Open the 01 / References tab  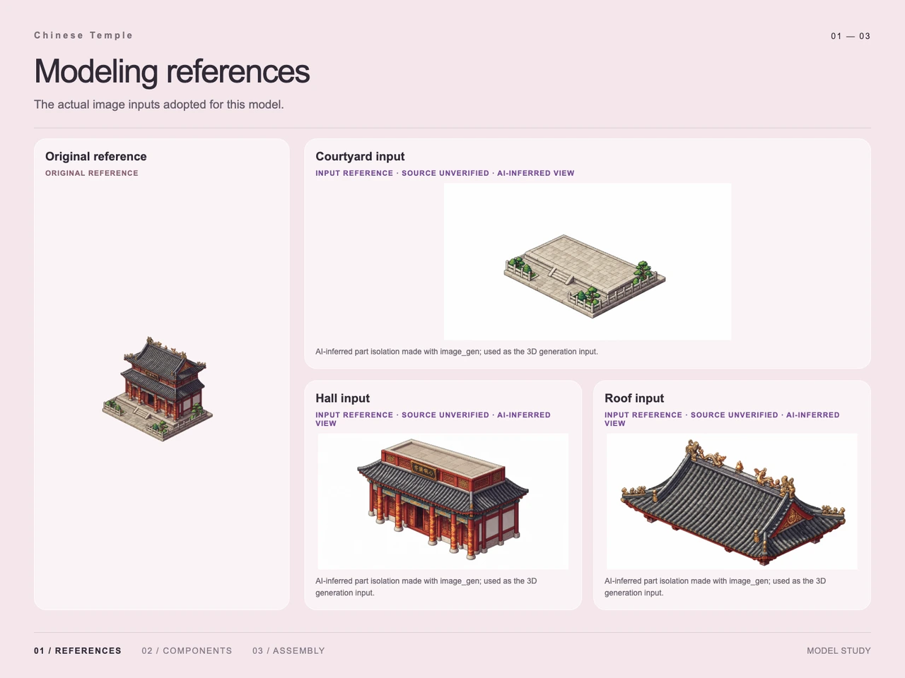[78, 650]
